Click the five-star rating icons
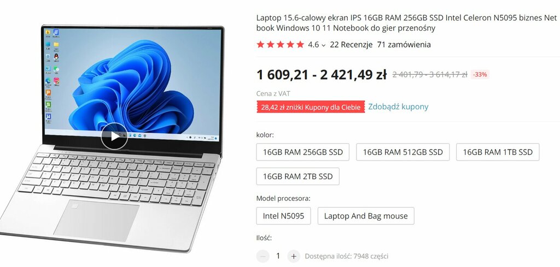 tap(281, 45)
